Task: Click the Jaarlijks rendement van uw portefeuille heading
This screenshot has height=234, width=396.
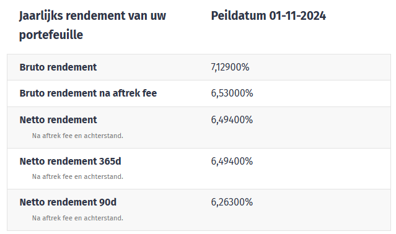Action: pos(92,25)
